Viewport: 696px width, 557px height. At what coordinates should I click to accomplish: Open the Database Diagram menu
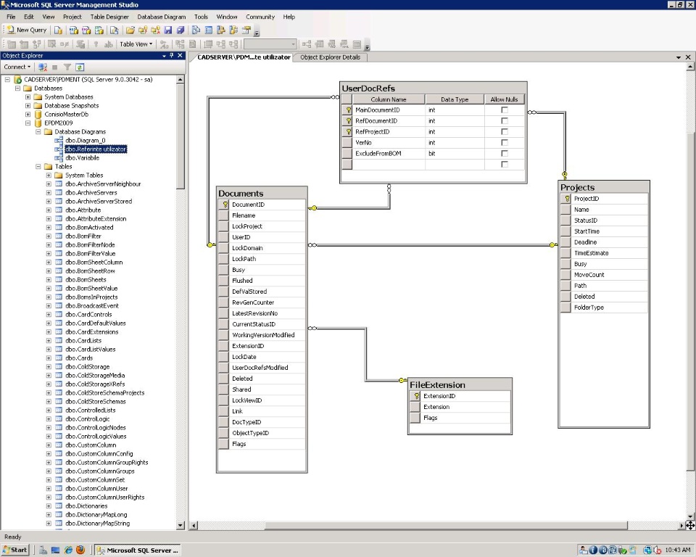162,17
